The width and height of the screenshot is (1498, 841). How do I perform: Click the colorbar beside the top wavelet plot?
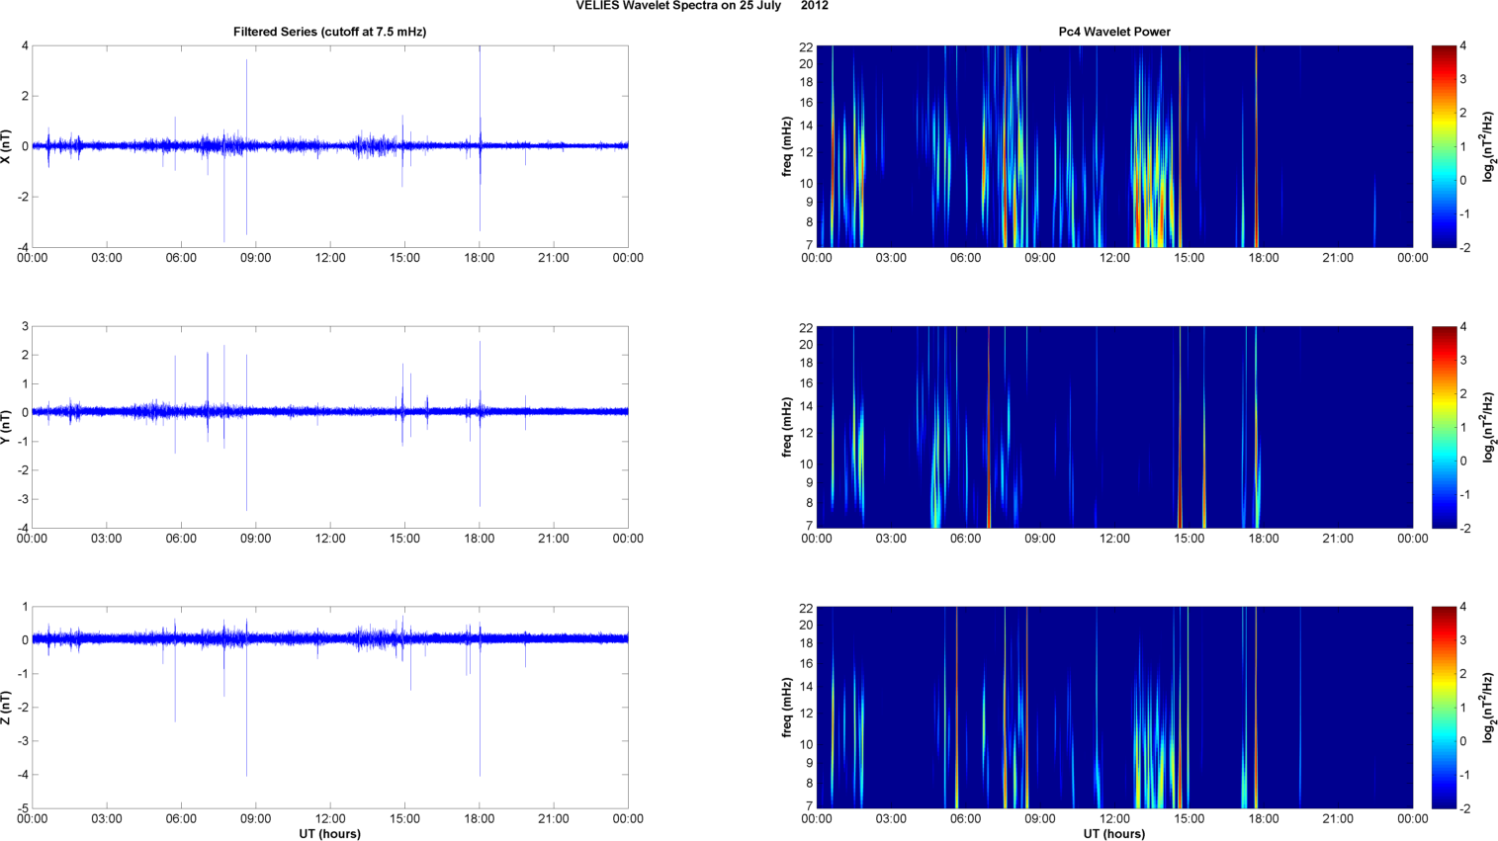(x=1444, y=146)
